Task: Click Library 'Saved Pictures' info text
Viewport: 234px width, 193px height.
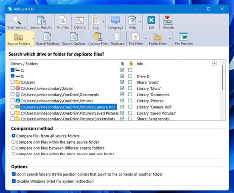Action: [x=156, y=113]
